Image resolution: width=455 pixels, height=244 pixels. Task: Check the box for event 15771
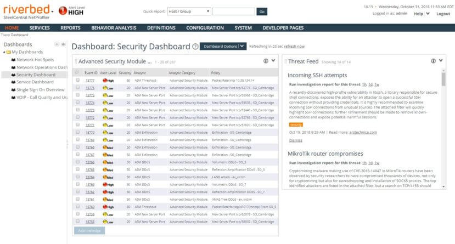[77, 124]
